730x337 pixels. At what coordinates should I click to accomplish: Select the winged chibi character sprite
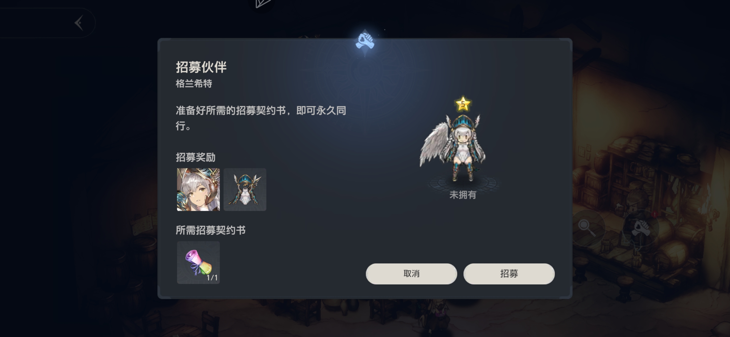pyautogui.click(x=453, y=147)
